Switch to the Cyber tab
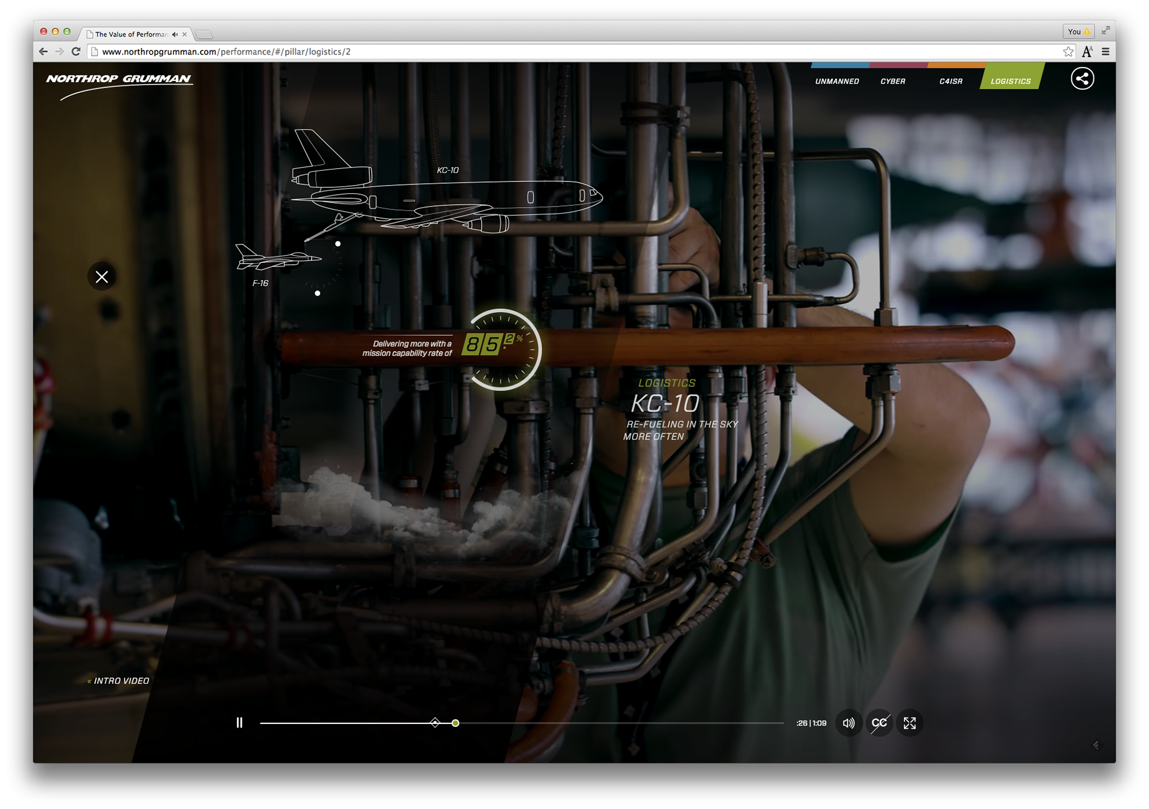Screen dimensions: 1149x809 892,81
